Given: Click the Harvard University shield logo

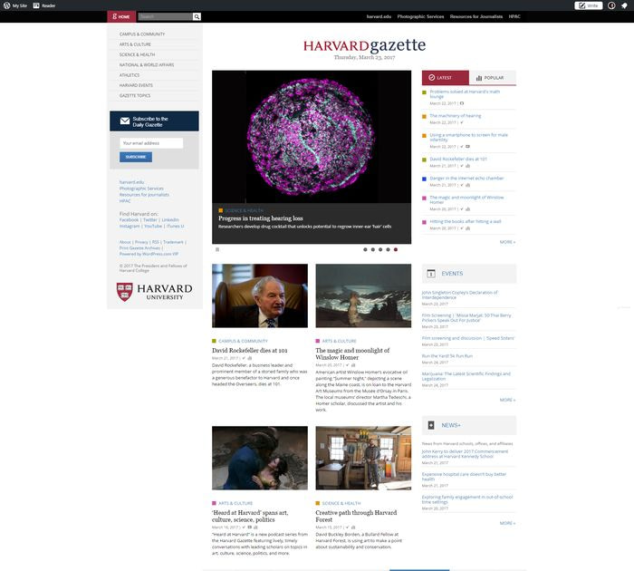Looking at the screenshot, I should click(125, 292).
